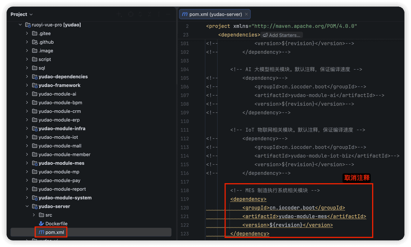Click Select Opened File crosshair icon

pyautogui.click(x=130, y=14)
